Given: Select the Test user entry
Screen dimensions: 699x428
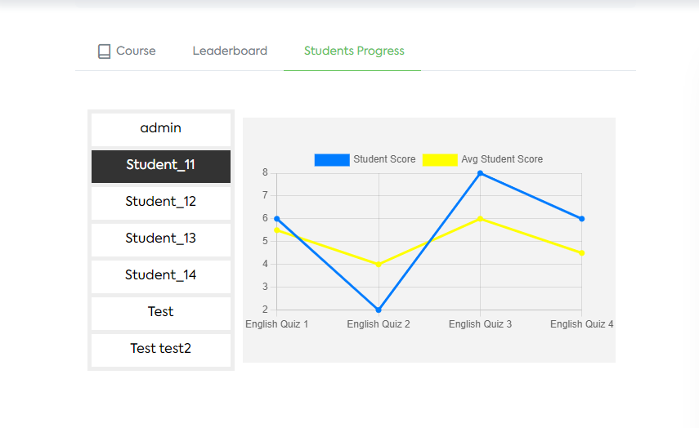Looking at the screenshot, I should pyautogui.click(x=161, y=313).
